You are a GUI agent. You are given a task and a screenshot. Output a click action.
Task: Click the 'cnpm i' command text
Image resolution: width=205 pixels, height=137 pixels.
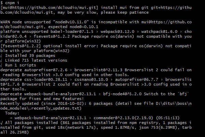click(12, 3)
